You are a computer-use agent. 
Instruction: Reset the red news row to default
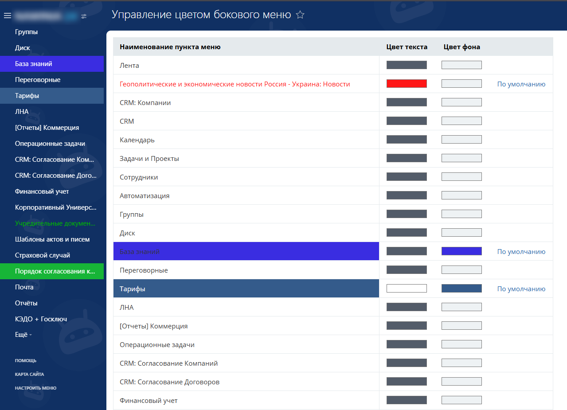(x=521, y=84)
